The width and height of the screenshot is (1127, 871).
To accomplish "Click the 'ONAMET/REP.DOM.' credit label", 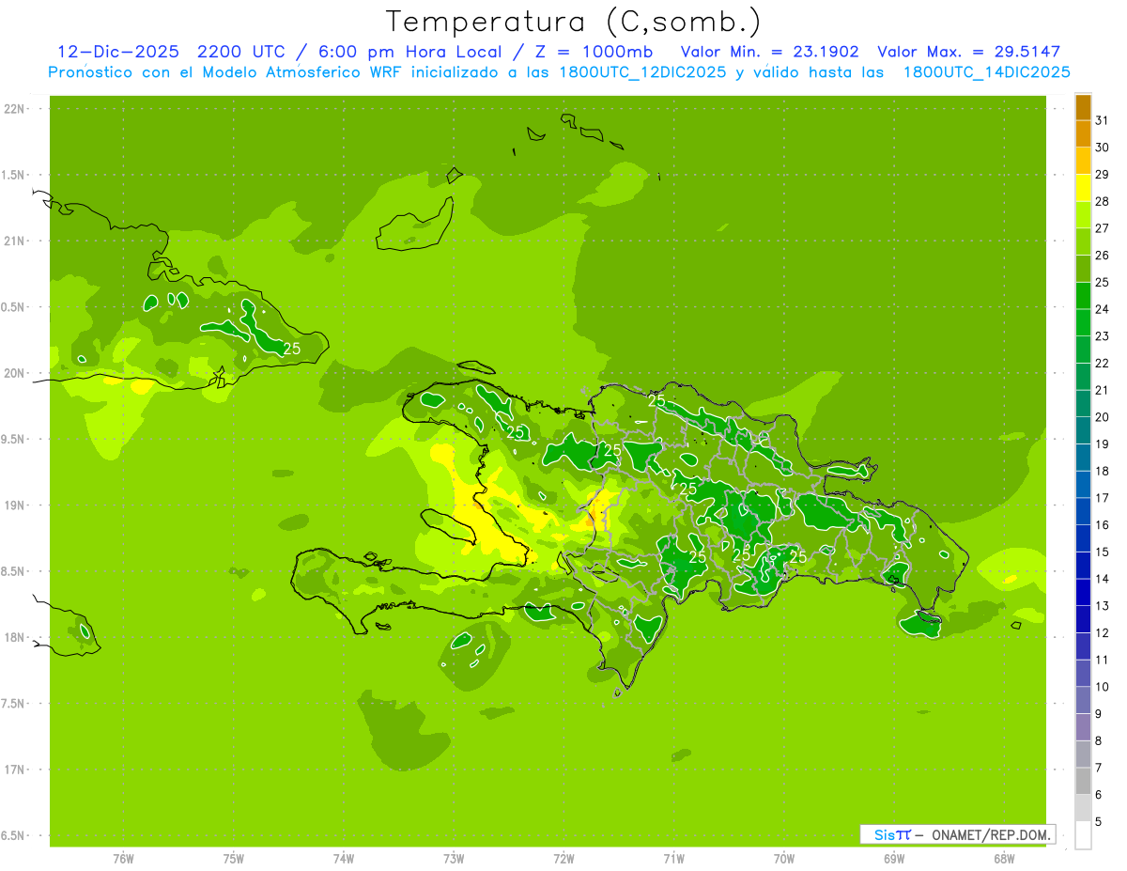I will pos(990,834).
